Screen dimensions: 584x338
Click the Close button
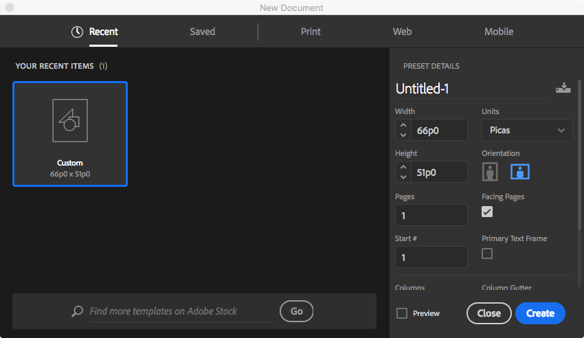point(488,313)
